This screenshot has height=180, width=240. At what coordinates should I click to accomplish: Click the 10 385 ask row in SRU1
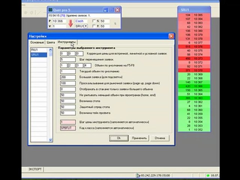click(194, 15)
